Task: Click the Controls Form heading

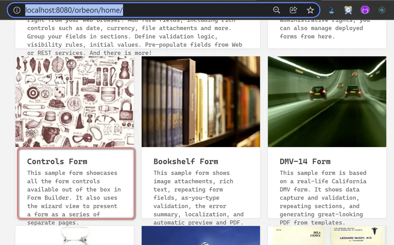Action: [57, 161]
